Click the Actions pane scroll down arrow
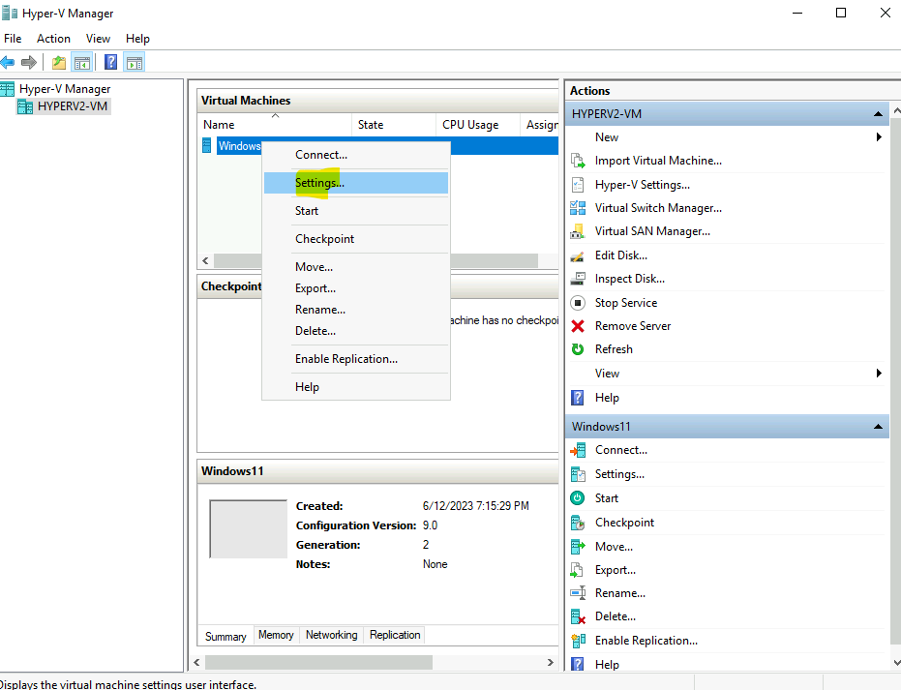Viewport: 901px width, 690px height. [x=896, y=663]
